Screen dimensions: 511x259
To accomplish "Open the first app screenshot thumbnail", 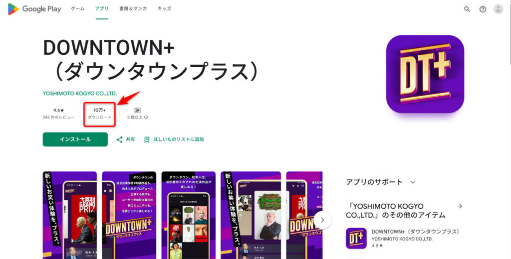I will tap(70, 215).
